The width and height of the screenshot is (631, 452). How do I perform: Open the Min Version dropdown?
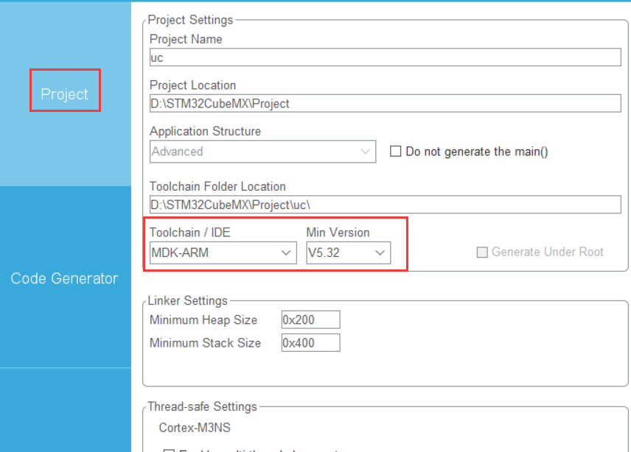tap(348, 253)
